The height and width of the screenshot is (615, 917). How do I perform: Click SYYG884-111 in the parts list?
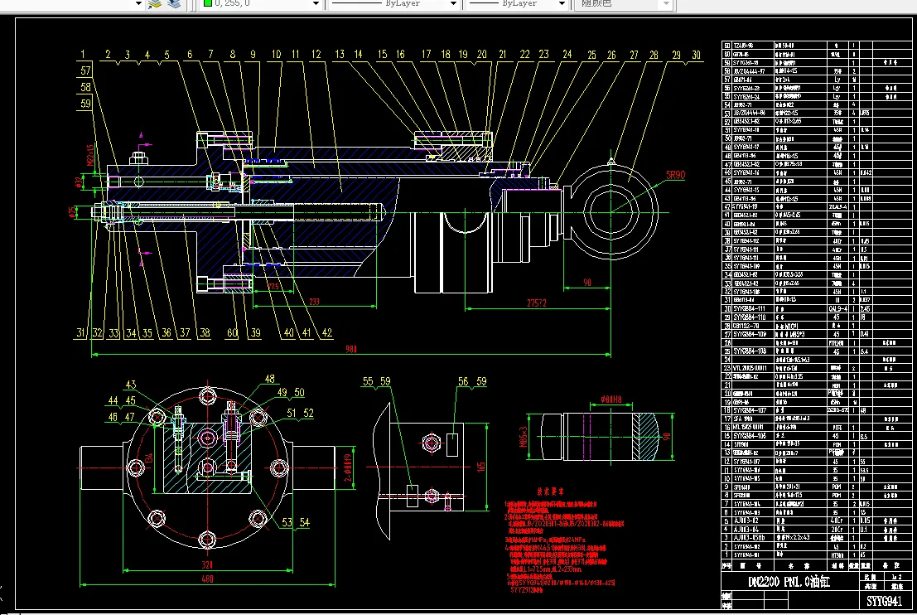point(749,308)
